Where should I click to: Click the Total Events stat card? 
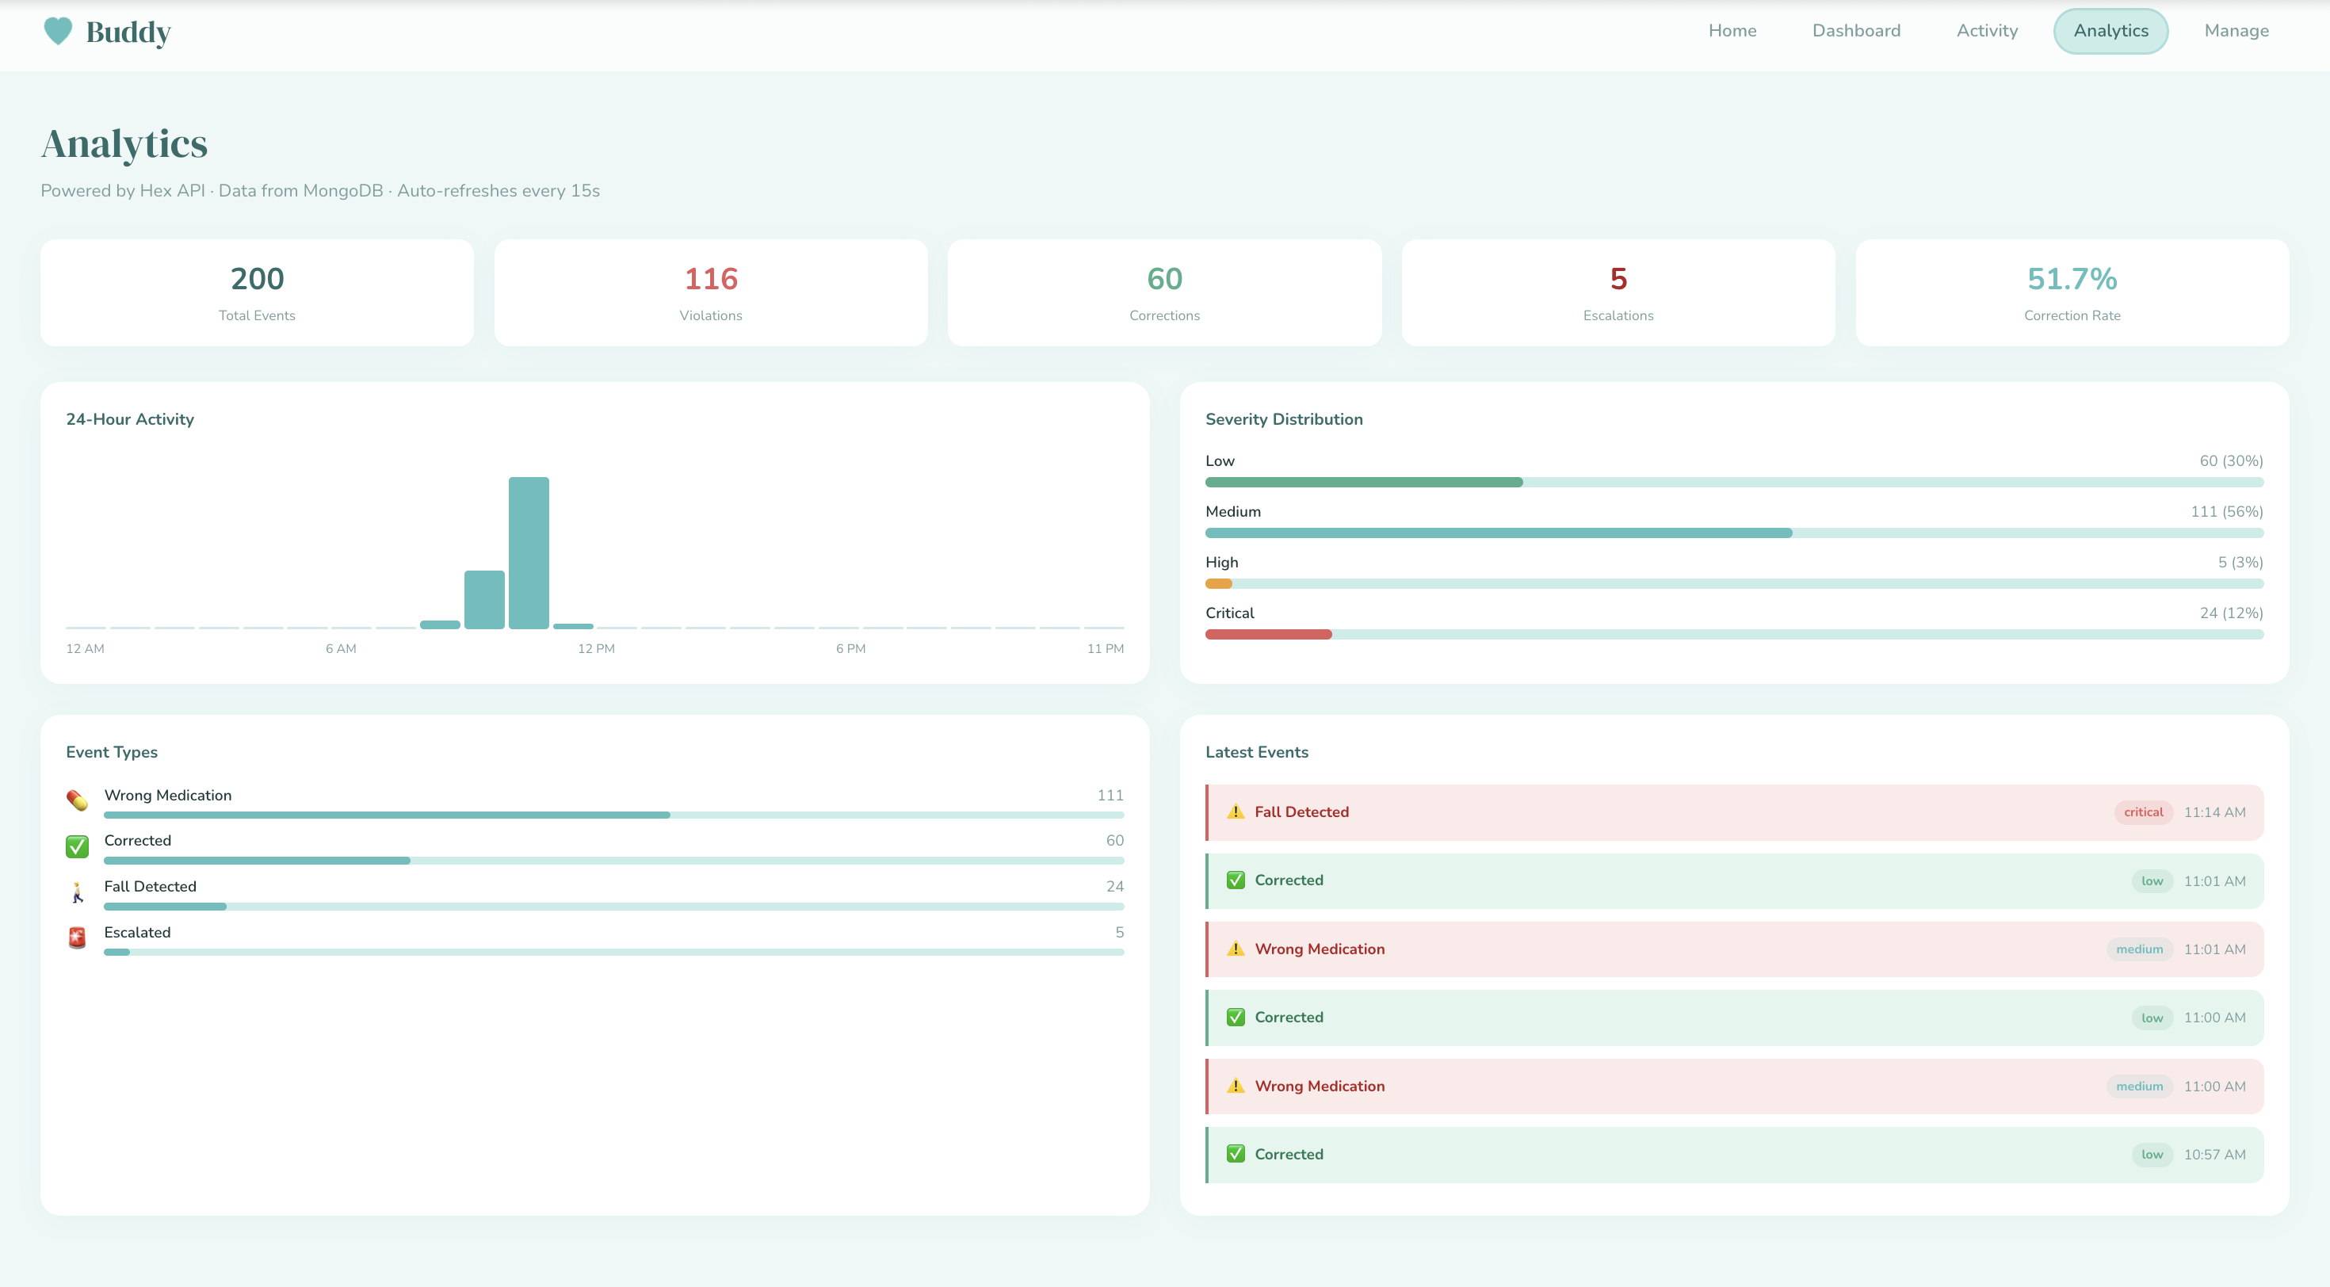(x=257, y=293)
